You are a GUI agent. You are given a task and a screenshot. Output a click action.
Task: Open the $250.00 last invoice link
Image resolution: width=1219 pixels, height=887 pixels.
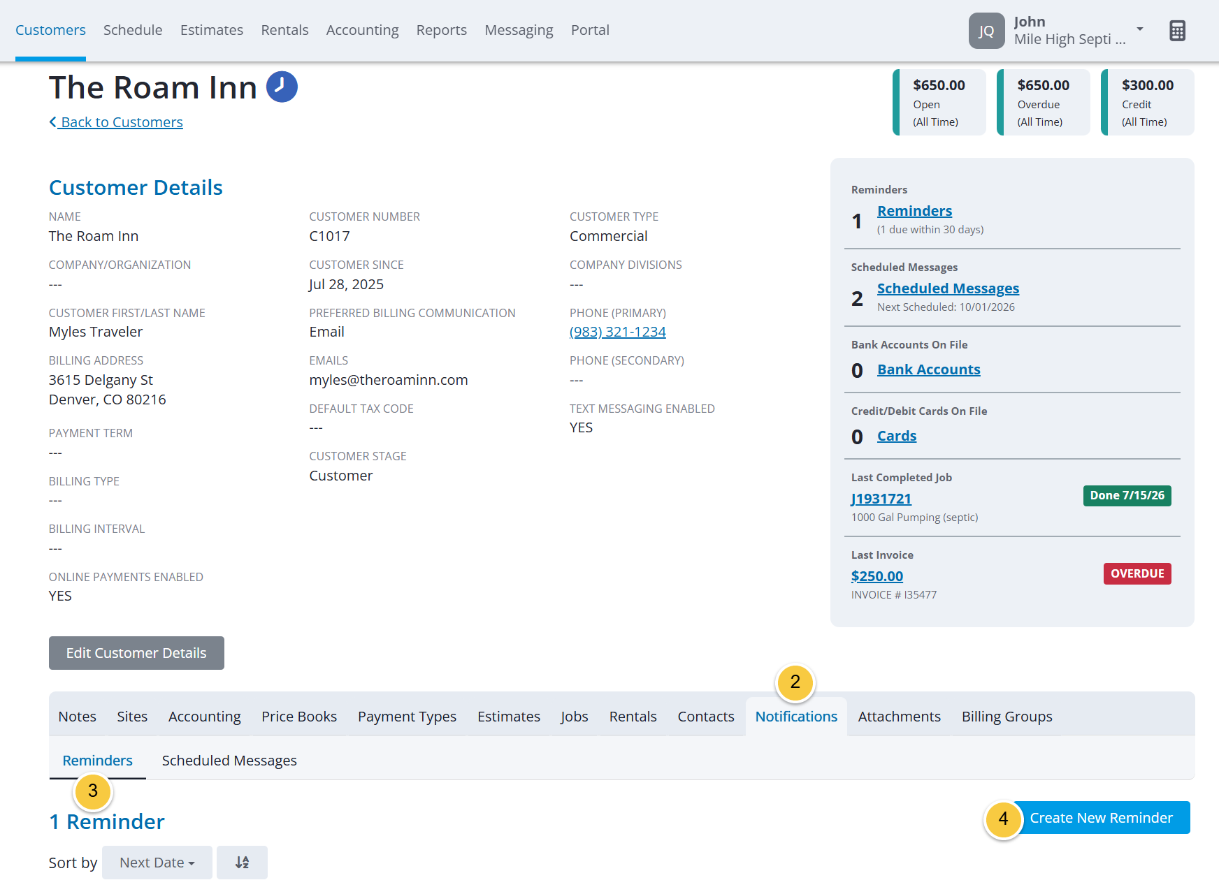877,576
